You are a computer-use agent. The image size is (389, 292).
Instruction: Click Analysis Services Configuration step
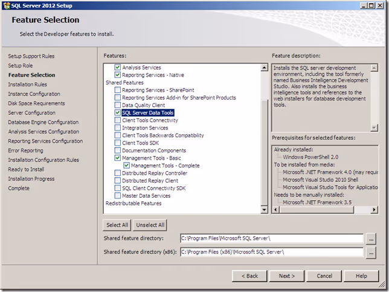pyautogui.click(x=43, y=132)
